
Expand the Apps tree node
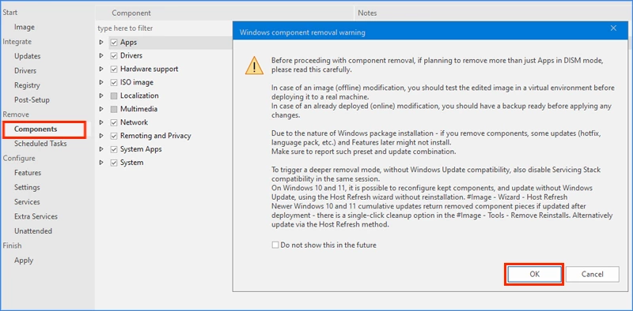[x=101, y=43]
